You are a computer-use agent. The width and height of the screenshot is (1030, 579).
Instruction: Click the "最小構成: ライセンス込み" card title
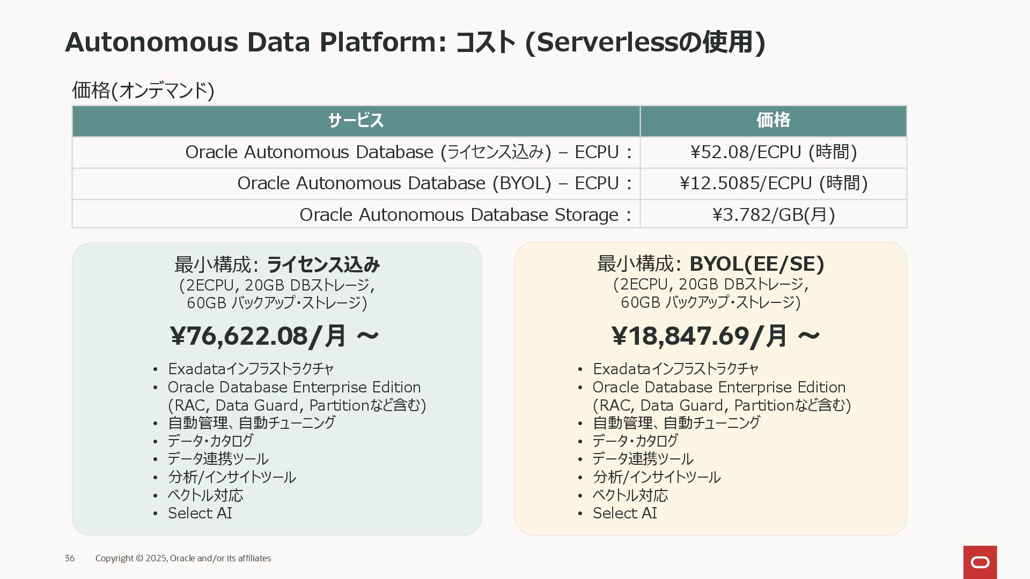277,264
